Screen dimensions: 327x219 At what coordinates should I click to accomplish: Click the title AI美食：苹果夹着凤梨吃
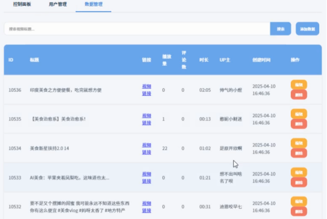coord(69,178)
